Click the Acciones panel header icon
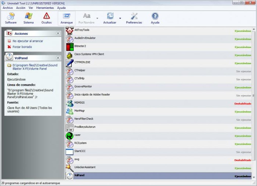Screen dimensions: 257x186 [x=9, y=33]
